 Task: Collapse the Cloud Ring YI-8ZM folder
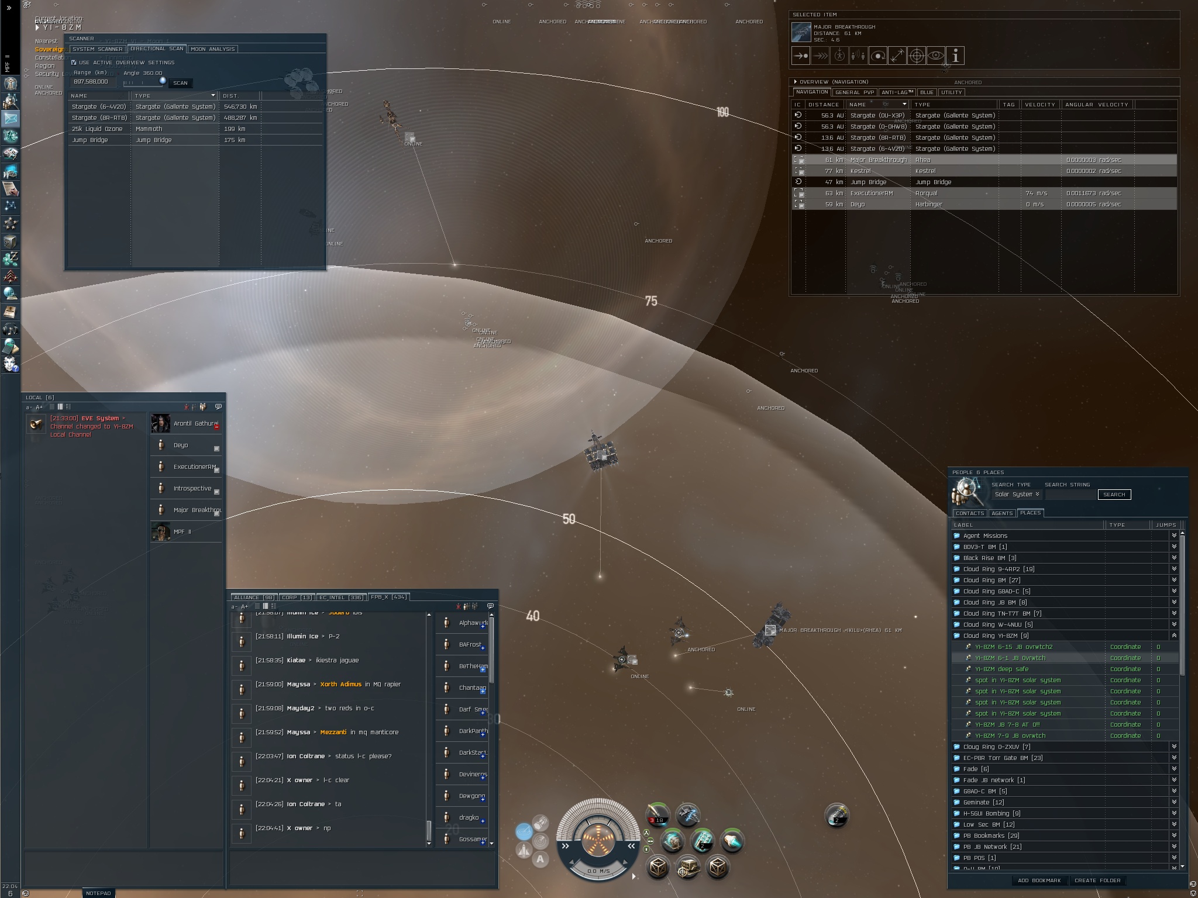click(x=1173, y=635)
